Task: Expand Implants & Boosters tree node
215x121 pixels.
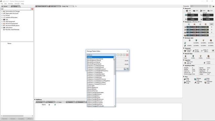Action: [x=2, y=17]
